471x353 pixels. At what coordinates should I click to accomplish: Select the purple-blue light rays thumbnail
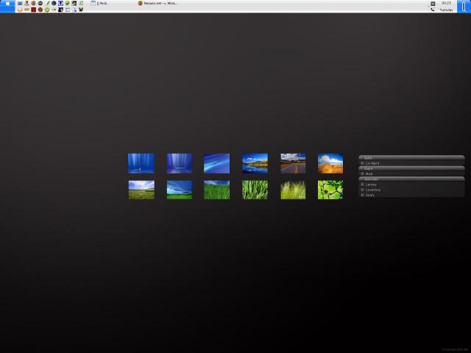click(x=180, y=163)
